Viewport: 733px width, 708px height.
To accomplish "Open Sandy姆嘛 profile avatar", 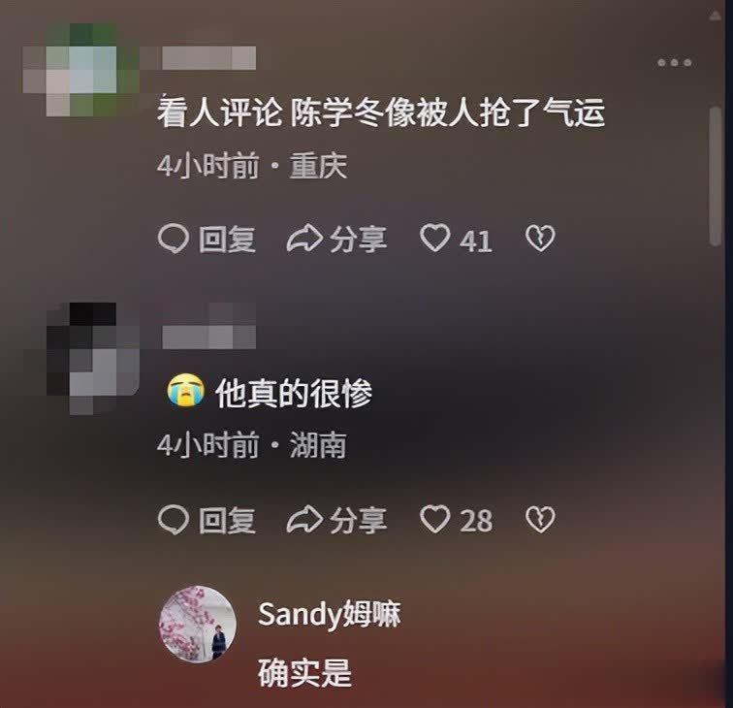I will click(198, 625).
